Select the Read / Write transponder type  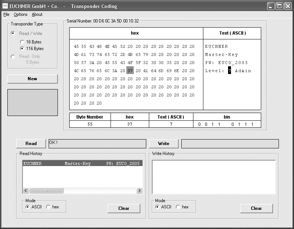tap(13, 34)
